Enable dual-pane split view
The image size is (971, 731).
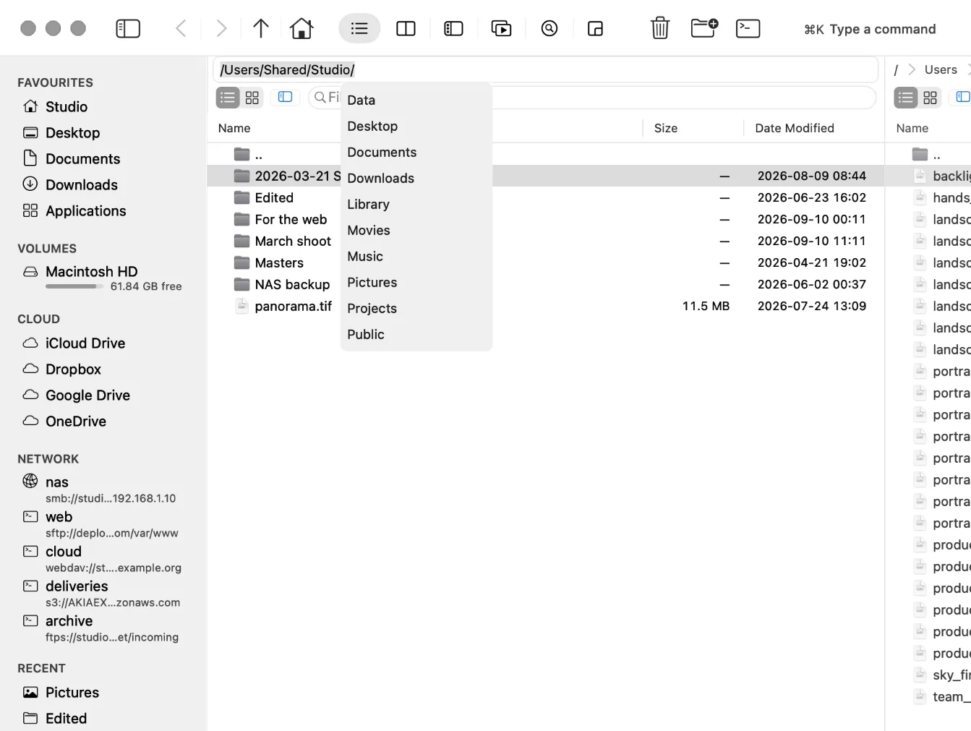(406, 29)
